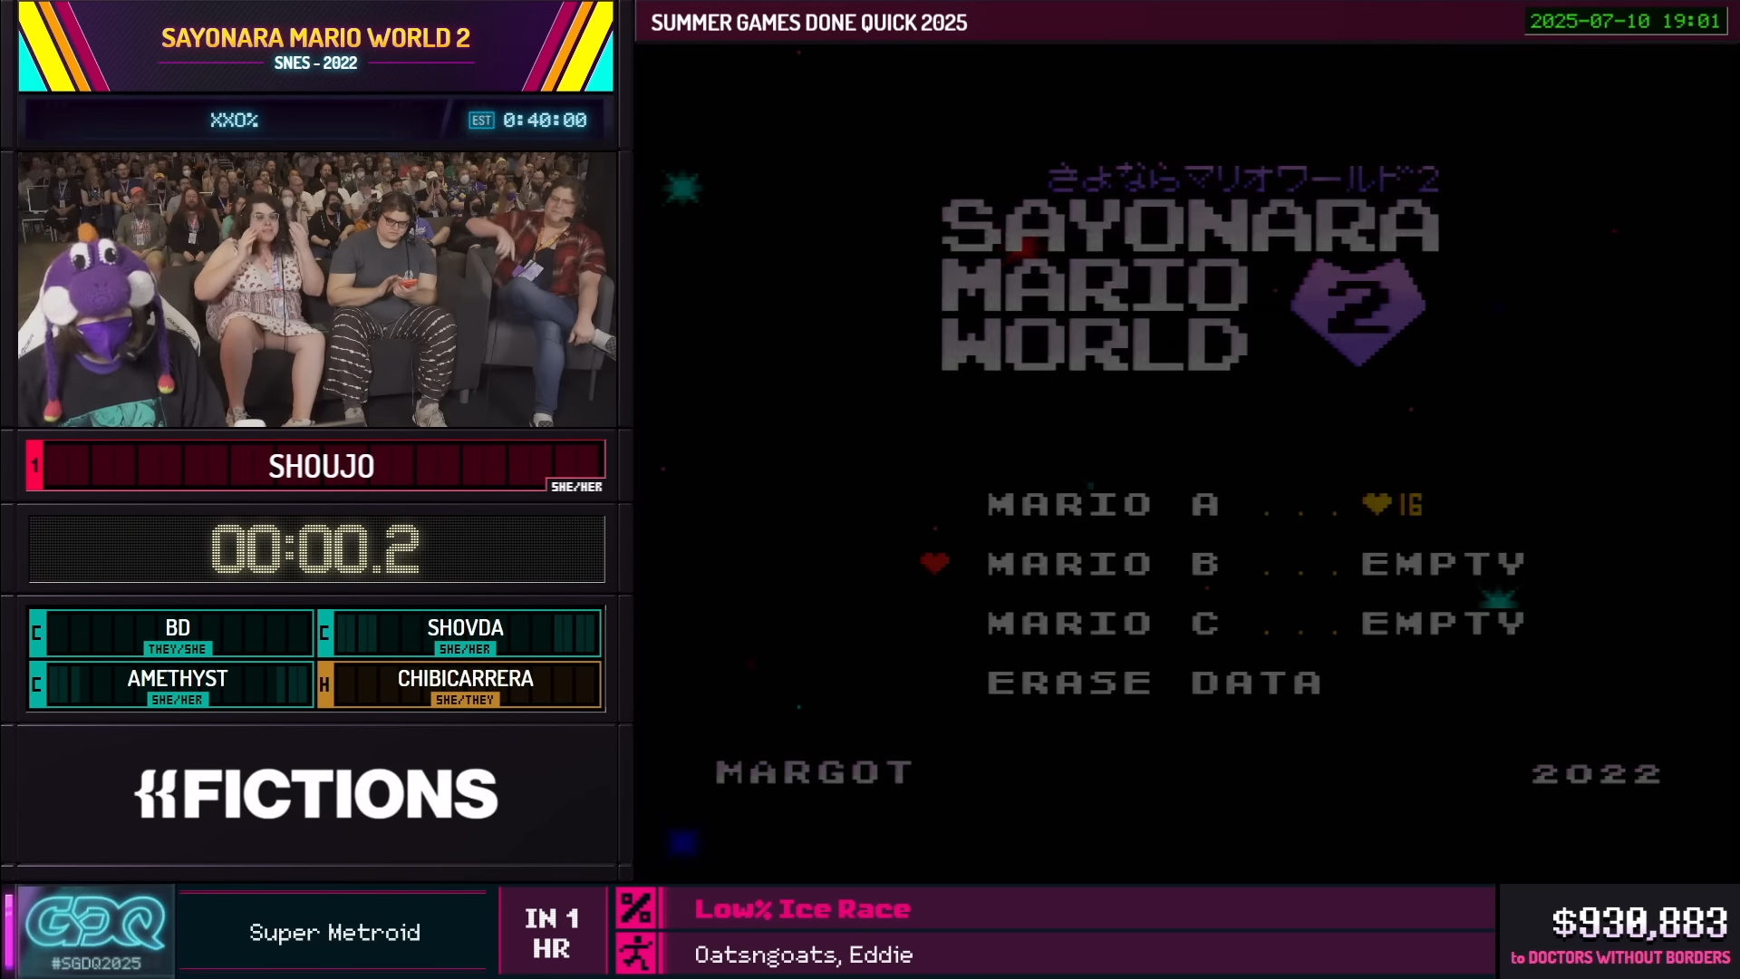Click the Fictions sponsor logo
The width and height of the screenshot is (1740, 979).
(x=316, y=794)
